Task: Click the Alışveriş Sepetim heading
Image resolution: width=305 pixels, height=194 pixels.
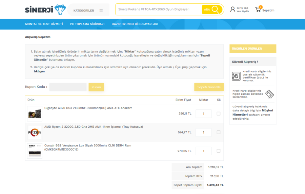Action: click(x=38, y=37)
